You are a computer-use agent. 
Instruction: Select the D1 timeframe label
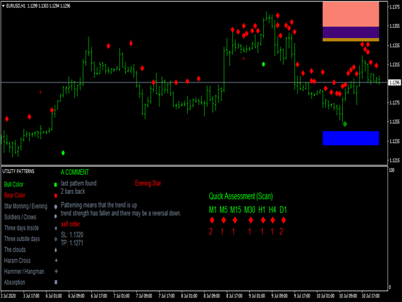283,210
